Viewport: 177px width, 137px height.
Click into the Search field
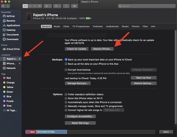click(147, 6)
